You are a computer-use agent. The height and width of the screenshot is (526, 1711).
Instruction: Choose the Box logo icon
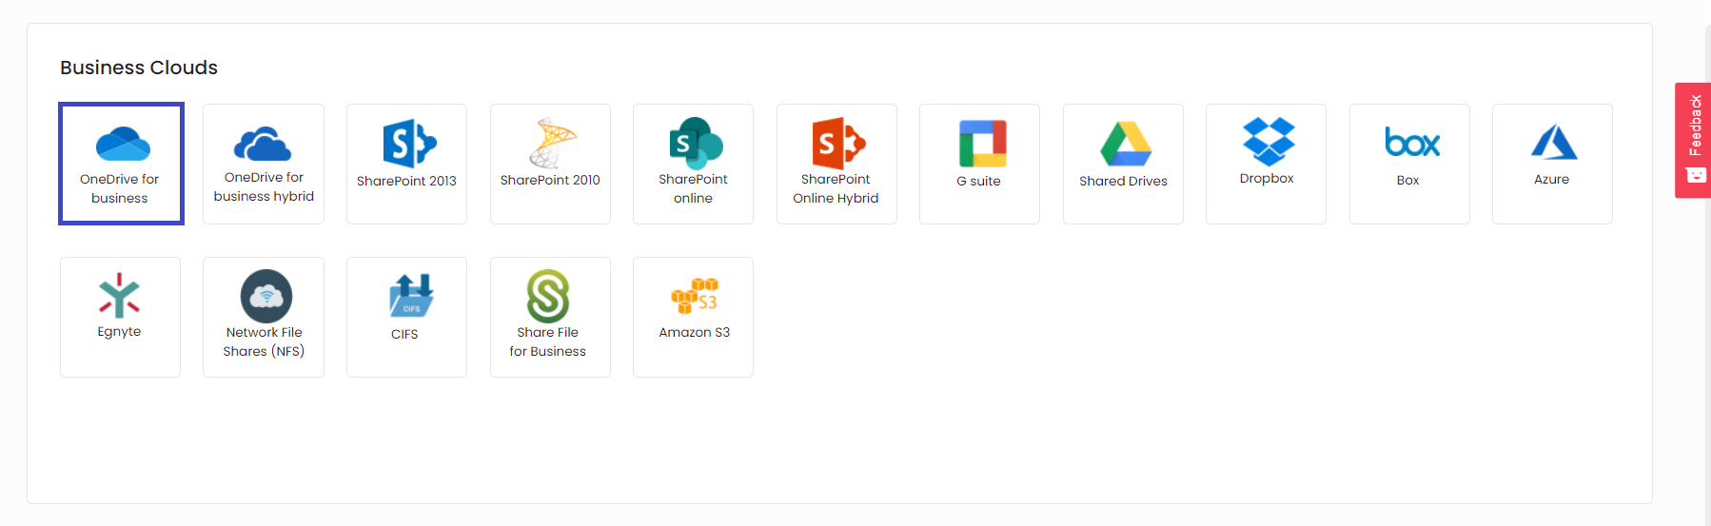pyautogui.click(x=1412, y=143)
